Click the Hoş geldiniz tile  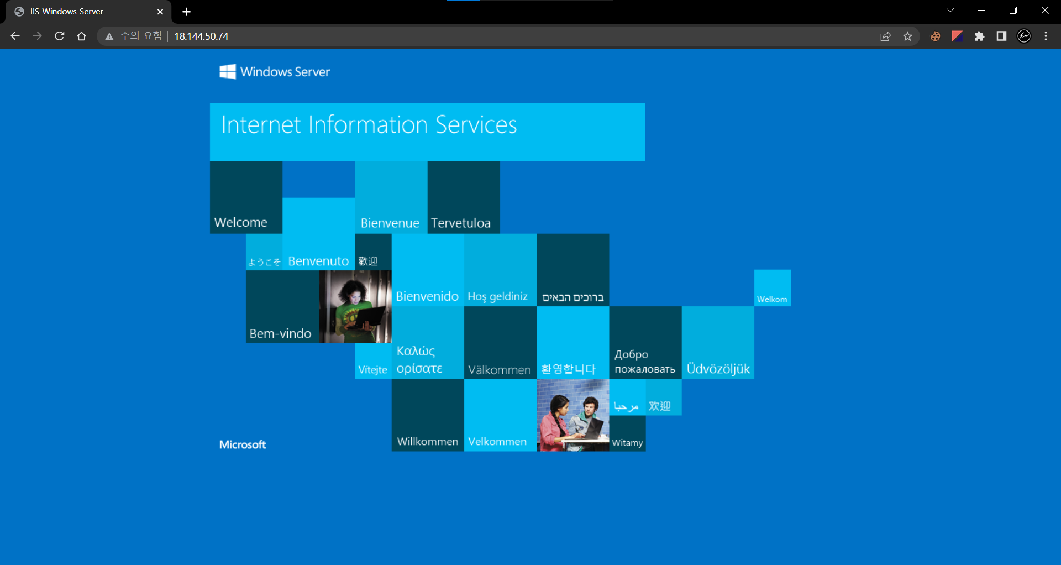[500, 270]
